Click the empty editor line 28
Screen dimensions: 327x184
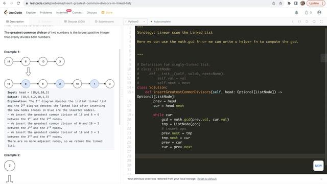click(229, 156)
